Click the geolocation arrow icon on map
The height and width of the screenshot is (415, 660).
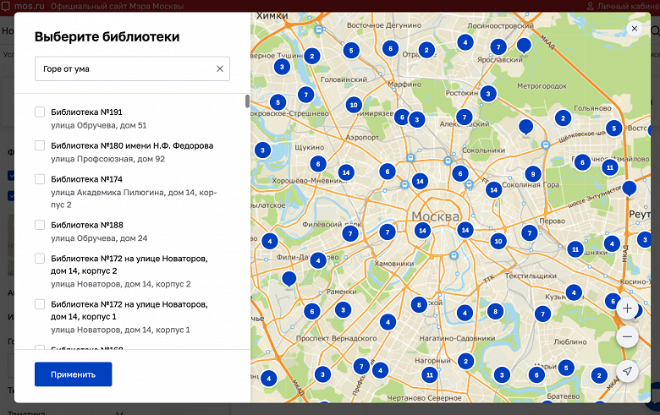[627, 371]
